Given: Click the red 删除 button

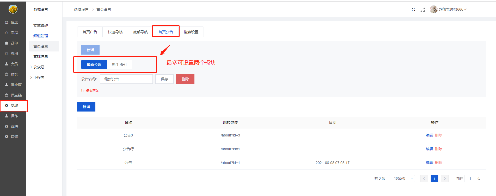Looking at the screenshot, I should click(185, 79).
